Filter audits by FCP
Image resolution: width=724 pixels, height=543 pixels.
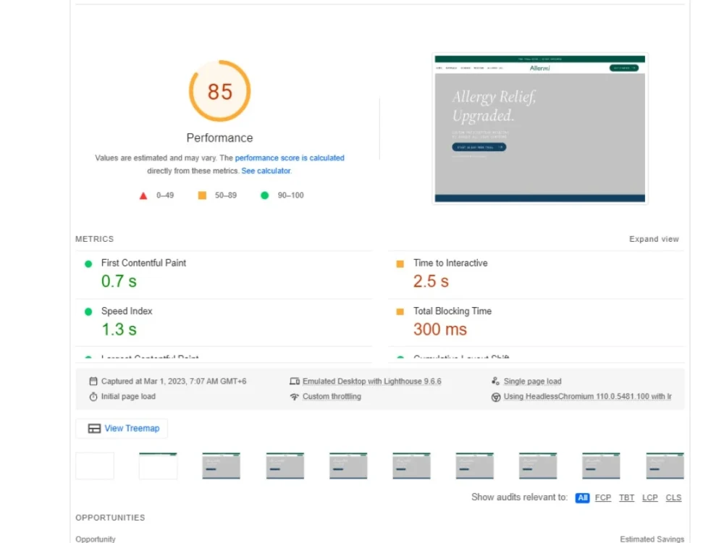[602, 498]
